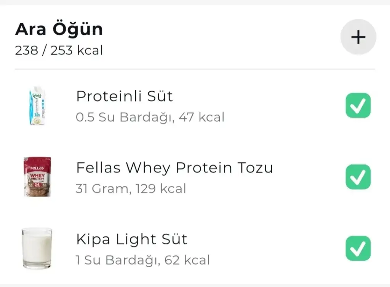
Task: Select the glass of milk image
Action: [x=37, y=248]
